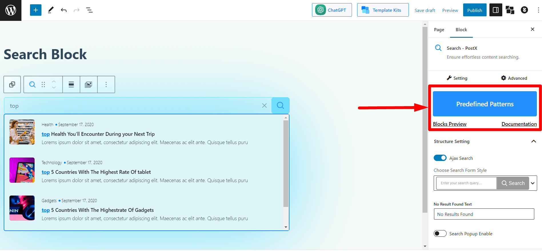
Task: Open the circular lightning plugin icon
Action: (524, 10)
